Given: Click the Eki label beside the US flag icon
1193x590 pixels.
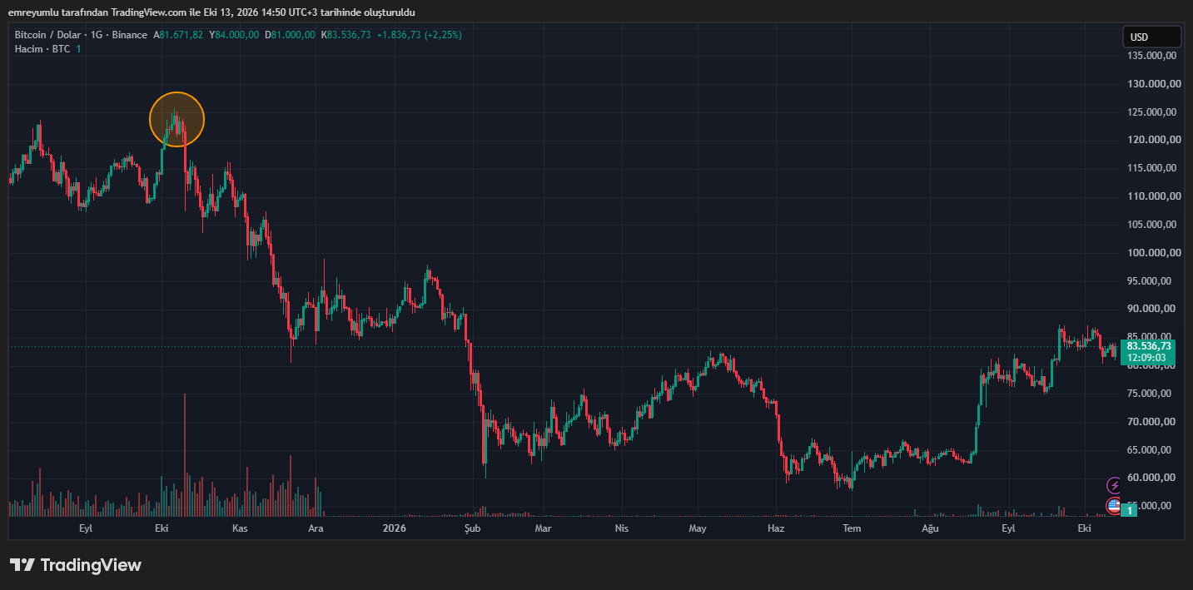Looking at the screenshot, I should pyautogui.click(x=1085, y=528).
